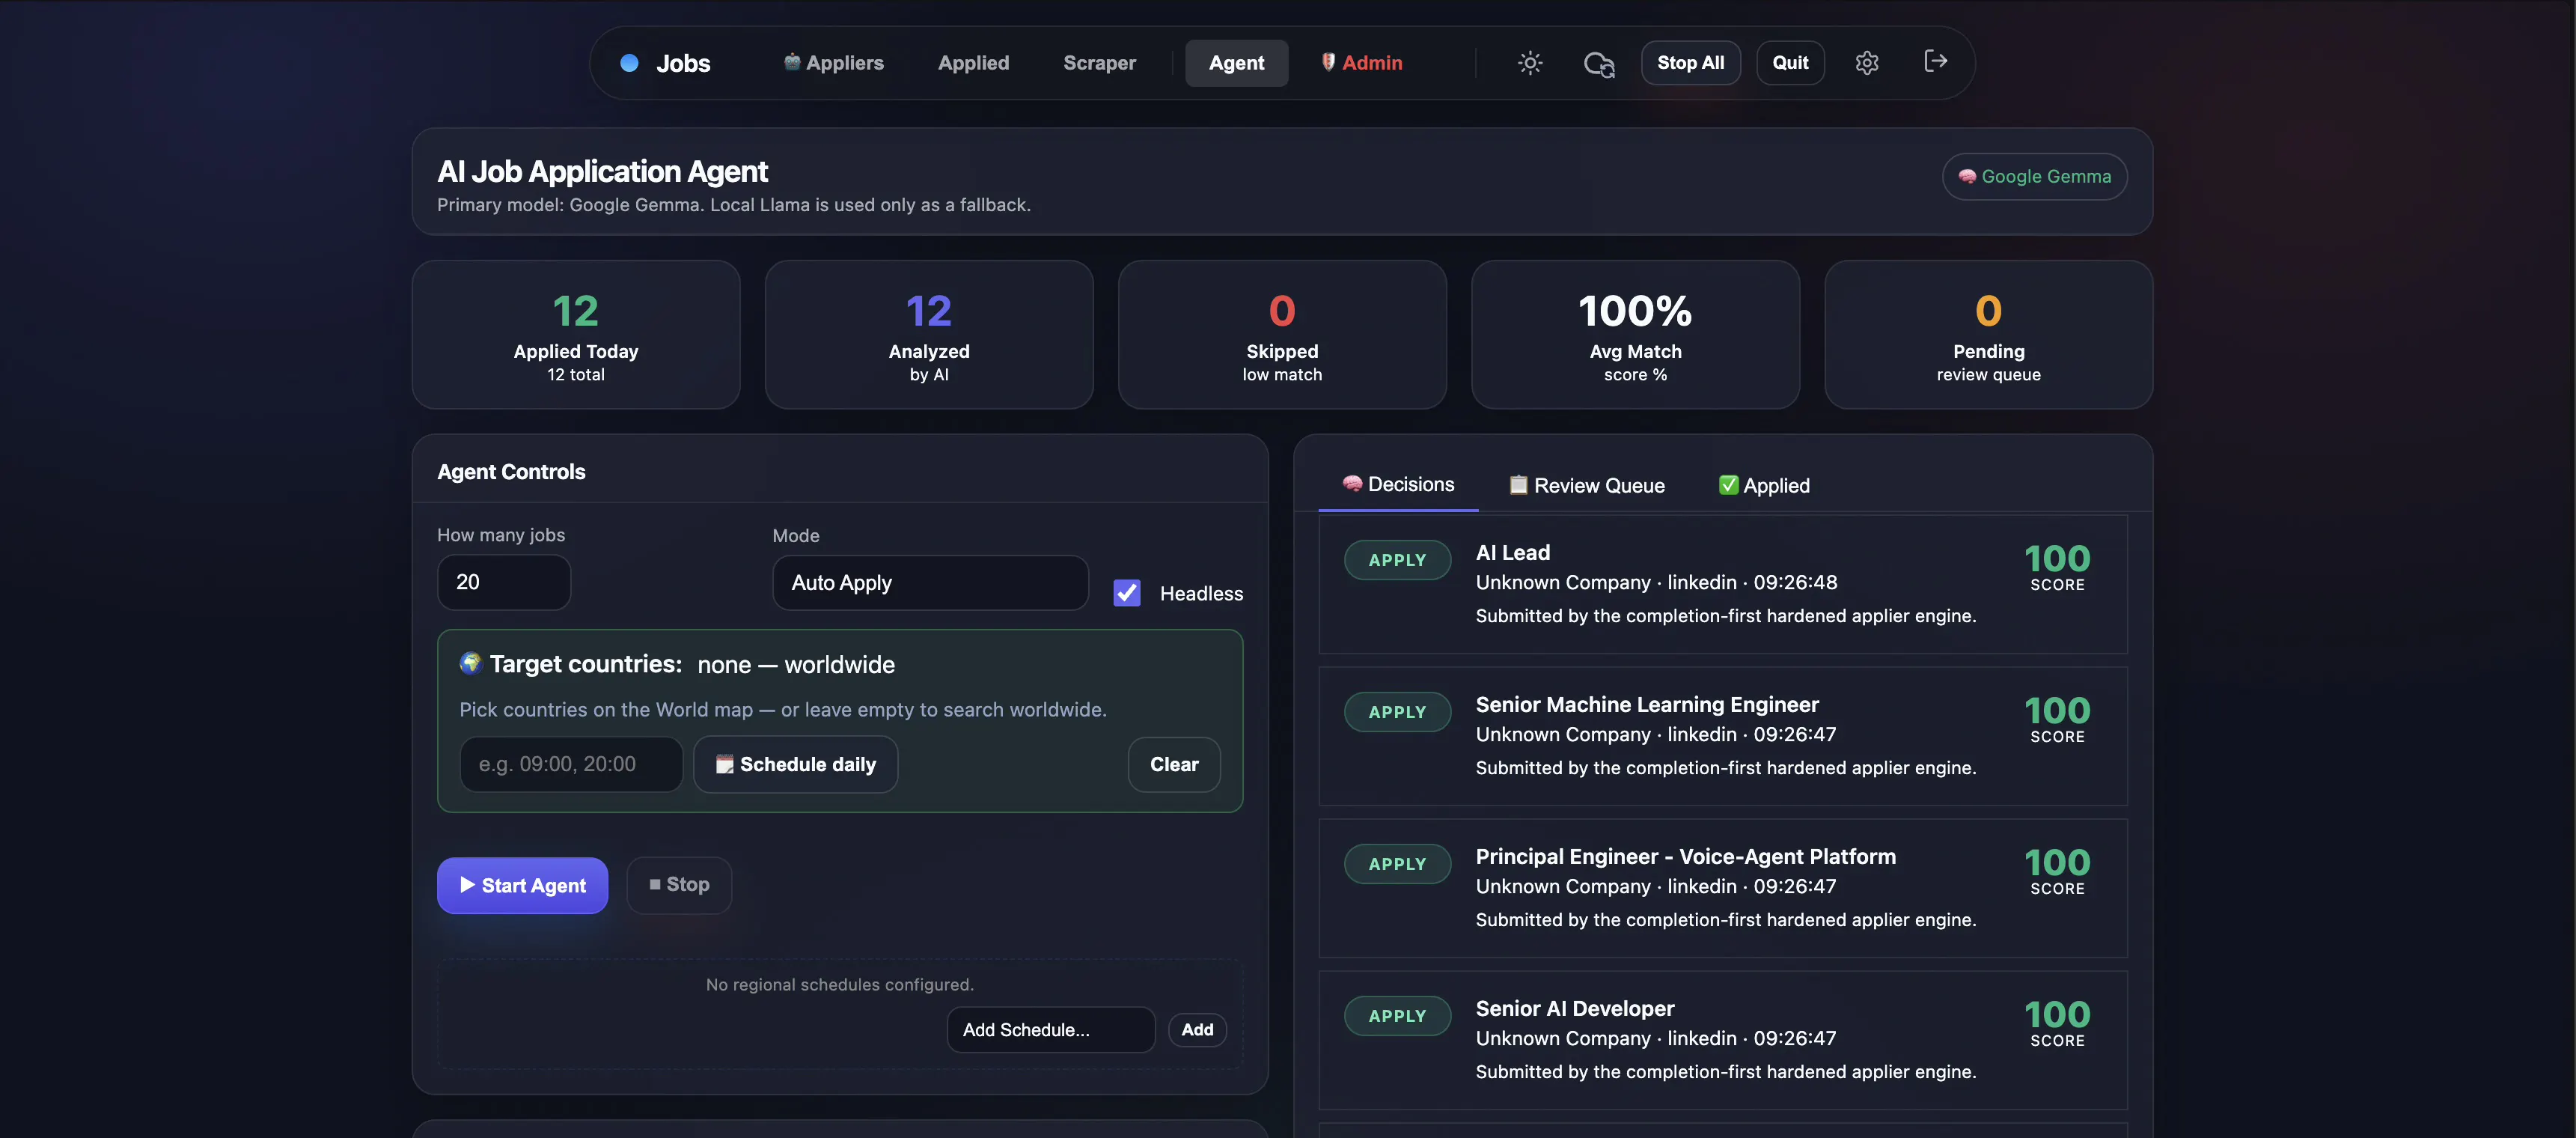2576x1138 pixels.
Task: Open settings gear icon
Action: [x=1867, y=63]
